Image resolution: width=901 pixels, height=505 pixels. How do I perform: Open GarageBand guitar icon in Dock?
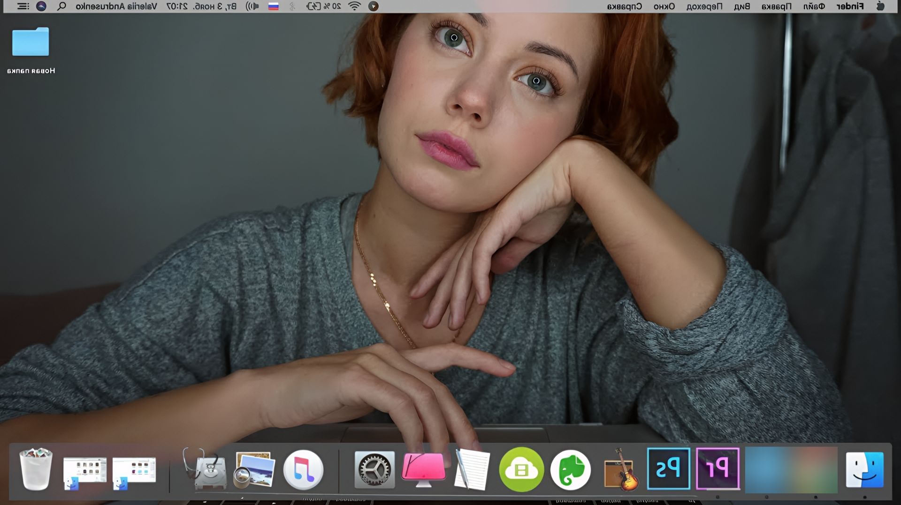coord(621,470)
